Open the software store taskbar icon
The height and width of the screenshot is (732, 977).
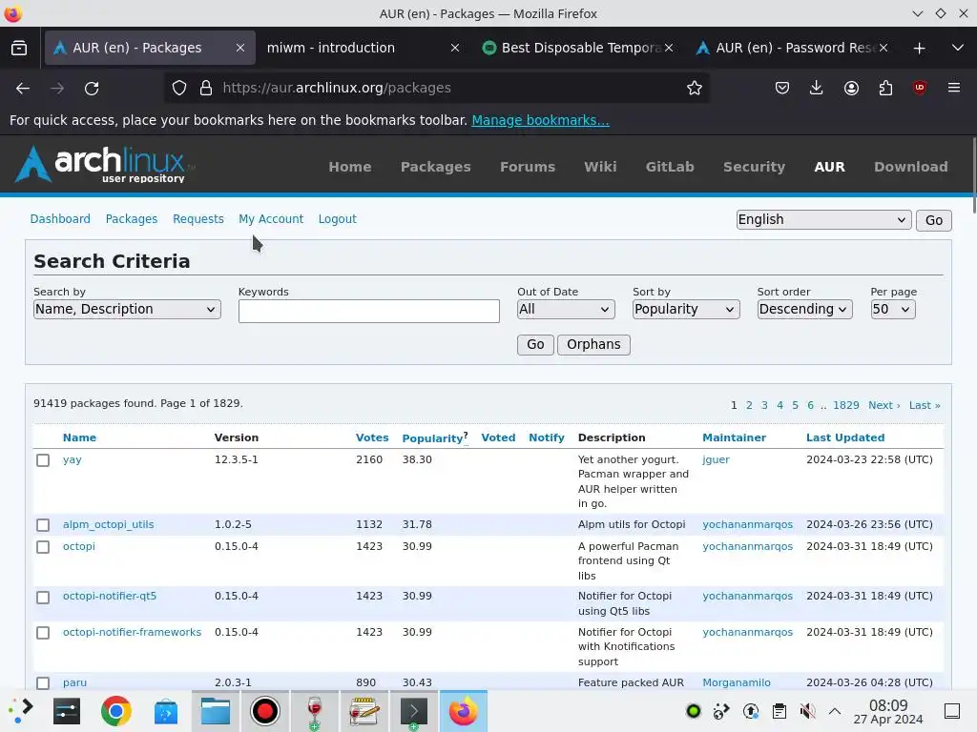[166, 711]
